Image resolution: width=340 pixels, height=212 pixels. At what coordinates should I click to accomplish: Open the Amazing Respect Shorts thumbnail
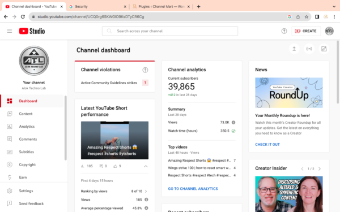pyautogui.click(x=114, y=140)
